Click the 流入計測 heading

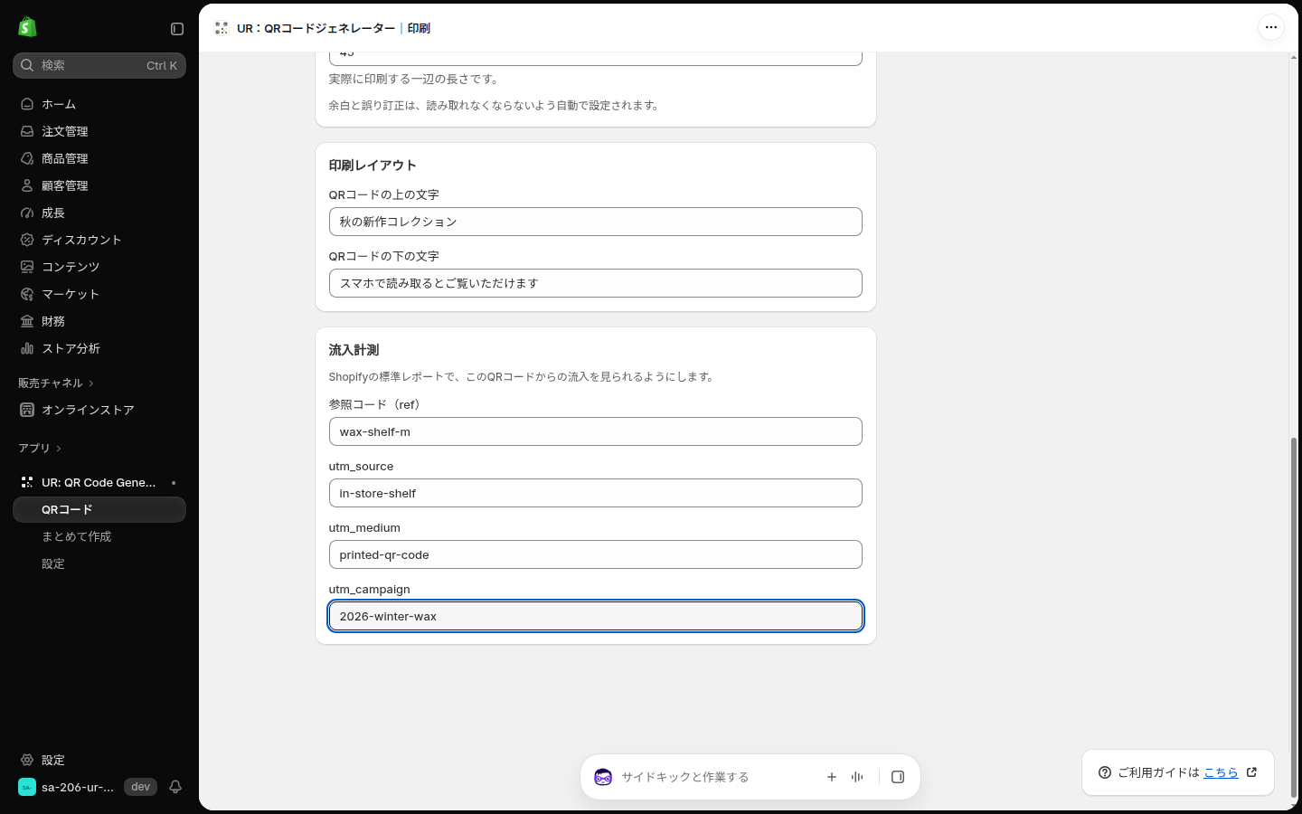[x=354, y=350]
